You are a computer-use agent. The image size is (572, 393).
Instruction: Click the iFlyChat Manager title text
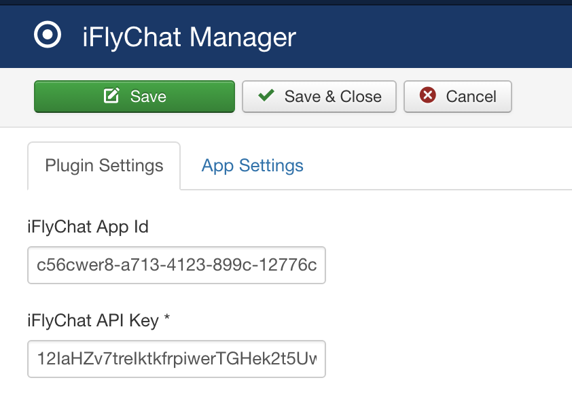pos(189,37)
